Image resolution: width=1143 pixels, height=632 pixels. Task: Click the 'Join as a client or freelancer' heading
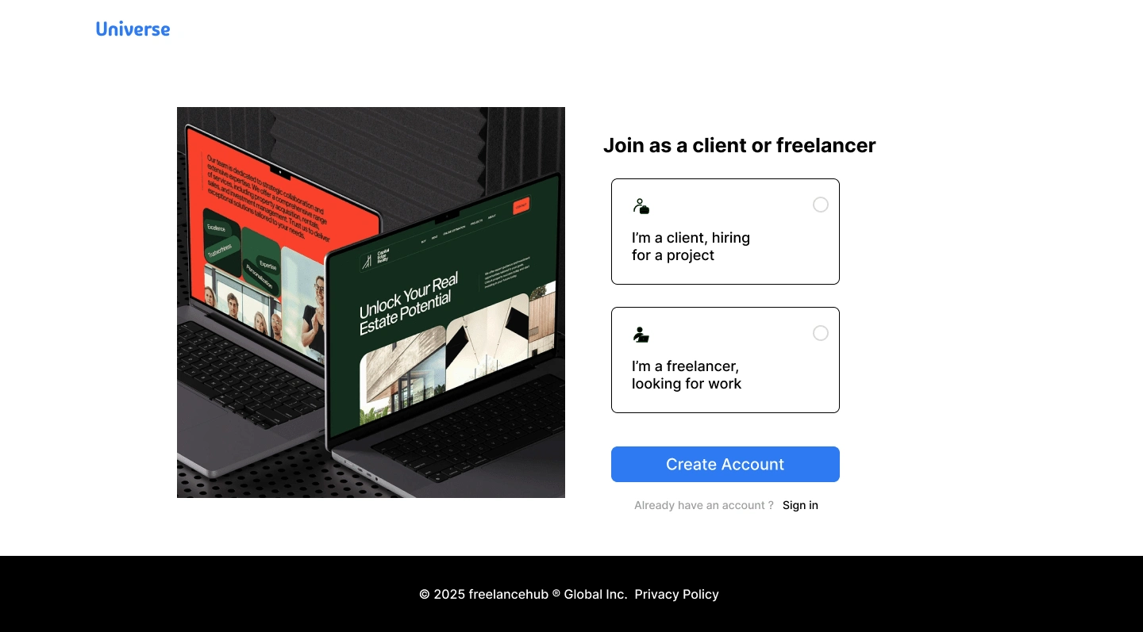(x=740, y=145)
